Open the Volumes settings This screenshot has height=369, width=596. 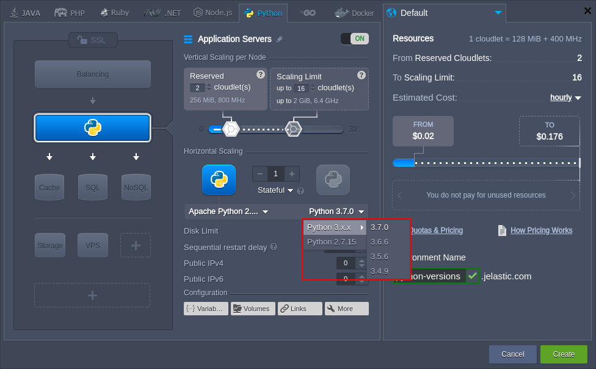(x=253, y=309)
